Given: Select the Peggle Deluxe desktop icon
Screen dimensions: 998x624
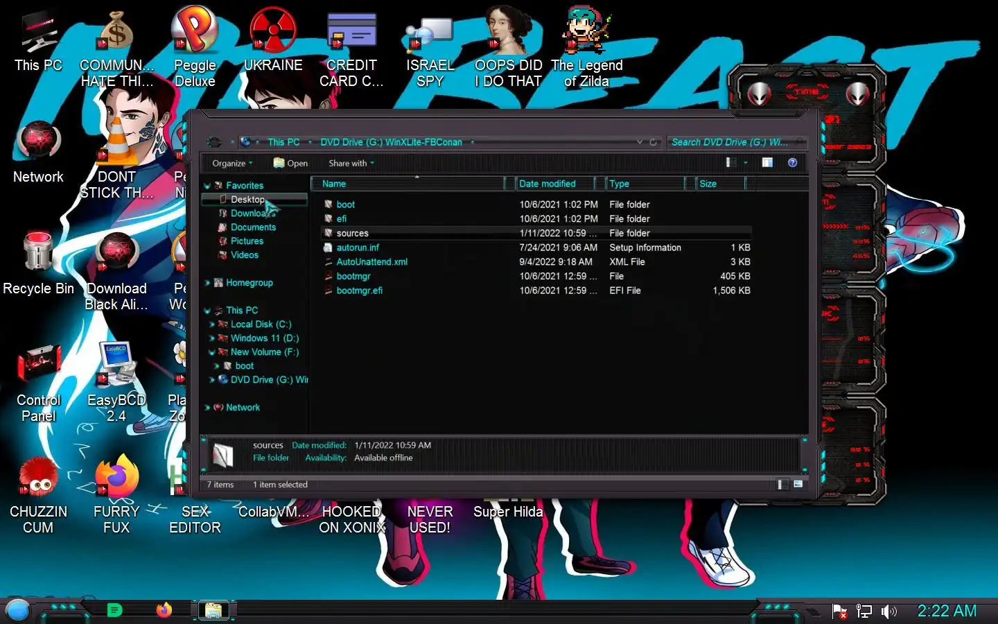Looking at the screenshot, I should [x=195, y=47].
